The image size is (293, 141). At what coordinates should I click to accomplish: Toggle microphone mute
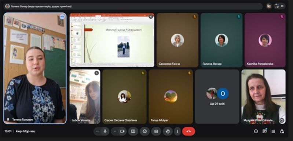[x=105, y=132]
